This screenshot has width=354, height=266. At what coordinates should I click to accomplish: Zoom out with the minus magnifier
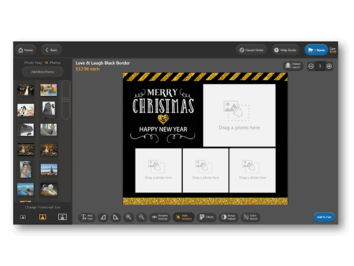(x=142, y=217)
